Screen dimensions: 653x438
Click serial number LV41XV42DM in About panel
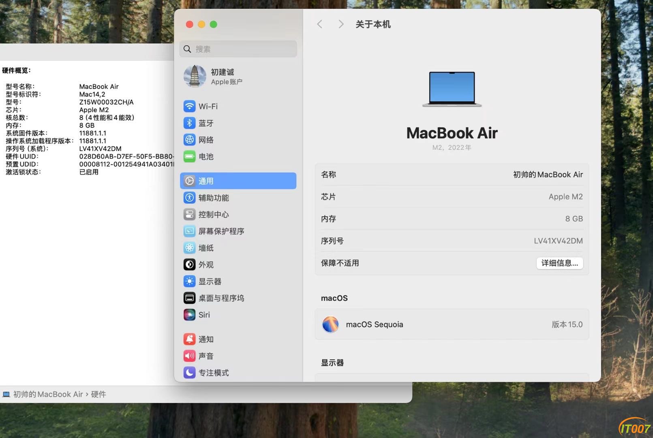pyautogui.click(x=558, y=241)
